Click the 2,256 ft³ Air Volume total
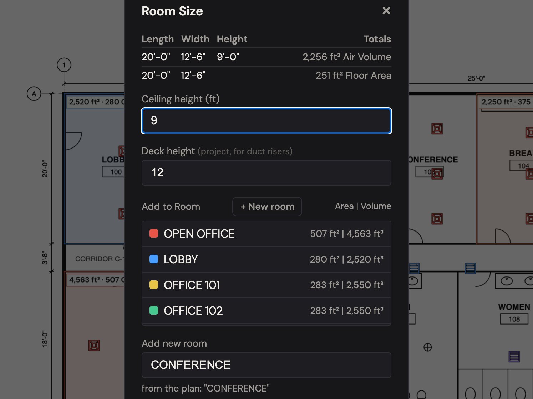The width and height of the screenshot is (533, 399). (347, 57)
